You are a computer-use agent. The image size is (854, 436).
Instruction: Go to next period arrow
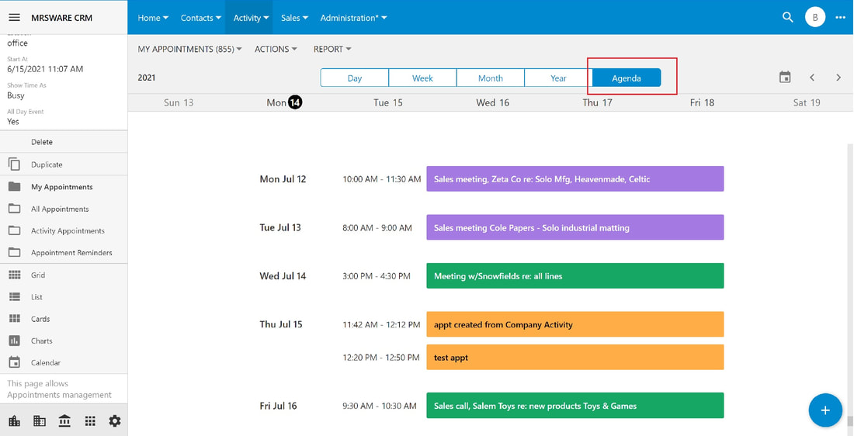(838, 78)
